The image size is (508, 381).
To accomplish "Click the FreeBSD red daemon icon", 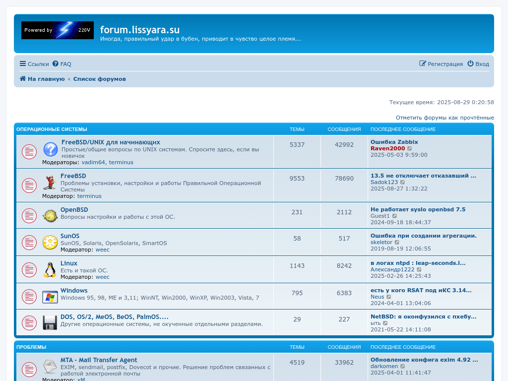I will point(50,183).
